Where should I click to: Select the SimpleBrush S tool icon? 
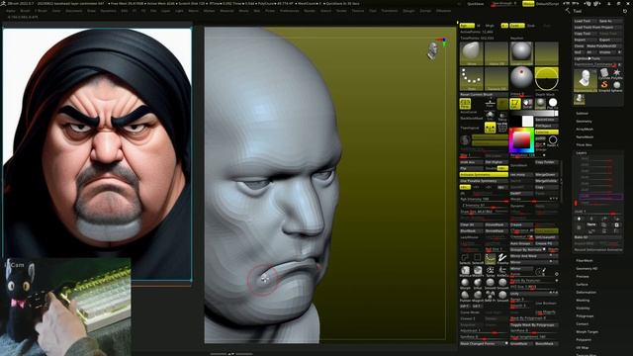[604, 85]
